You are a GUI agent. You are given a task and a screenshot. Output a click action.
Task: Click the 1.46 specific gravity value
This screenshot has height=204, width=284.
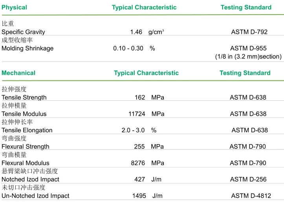point(136,32)
